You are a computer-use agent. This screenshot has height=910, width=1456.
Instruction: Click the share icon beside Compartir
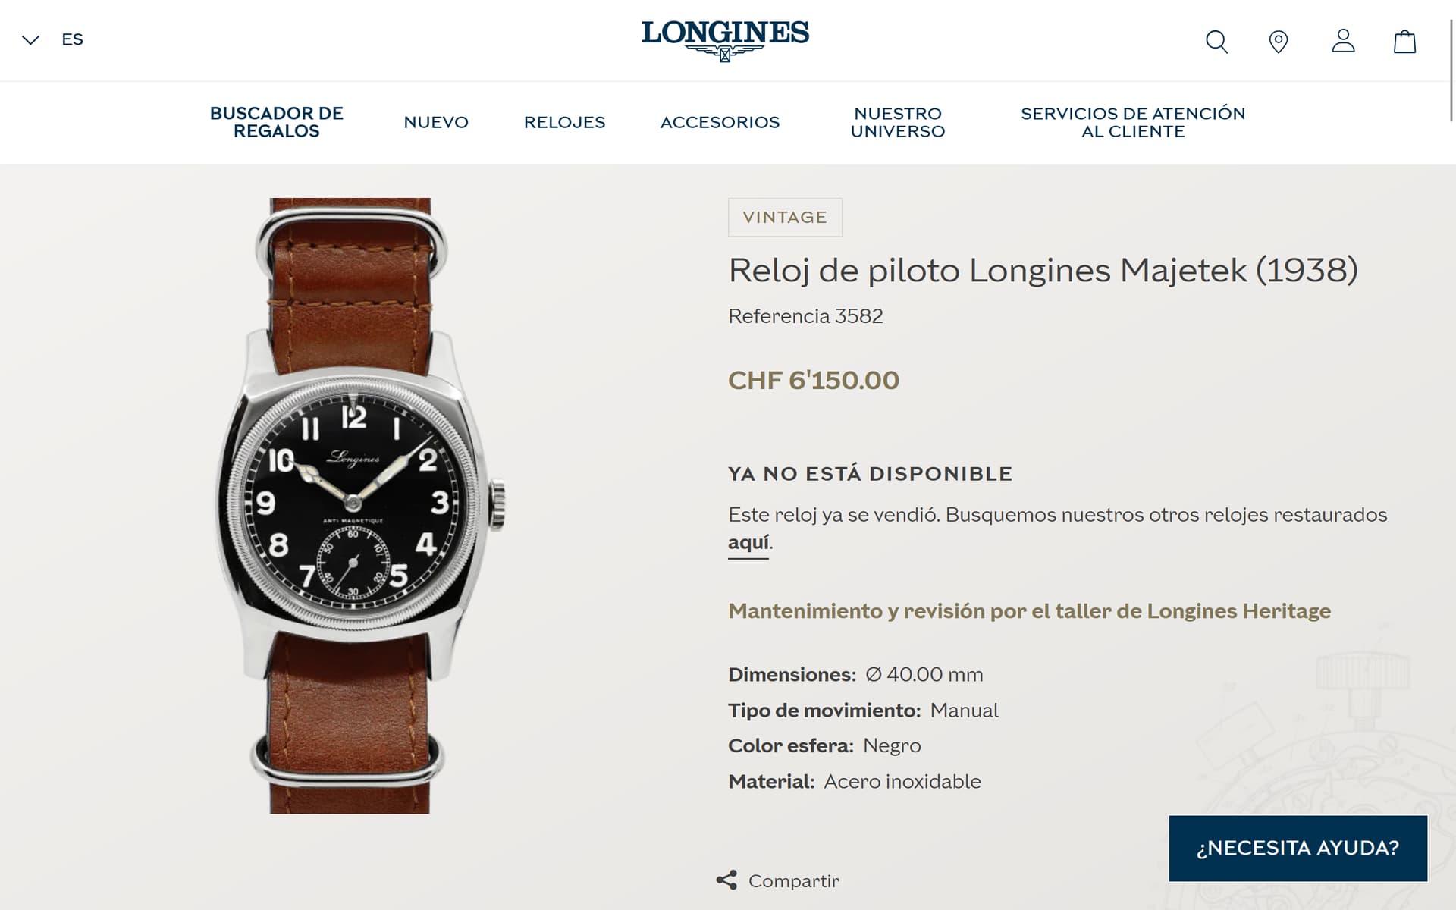(x=726, y=880)
